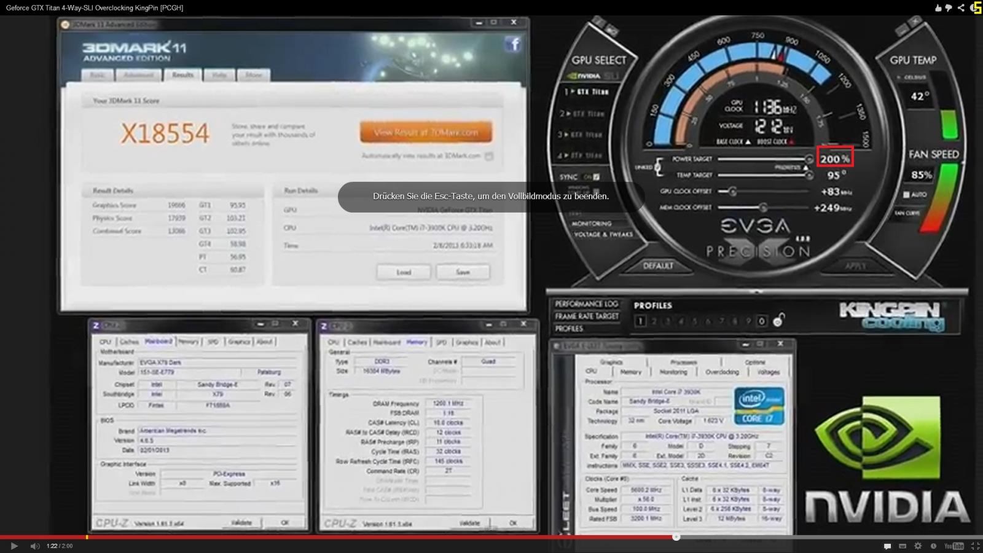Open the Processors tab in EVGA E-LEET
Viewport: 983px width, 553px height.
click(684, 363)
